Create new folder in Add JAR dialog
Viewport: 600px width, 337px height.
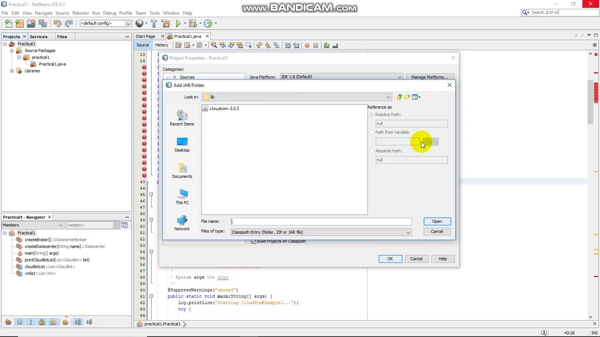(x=407, y=97)
